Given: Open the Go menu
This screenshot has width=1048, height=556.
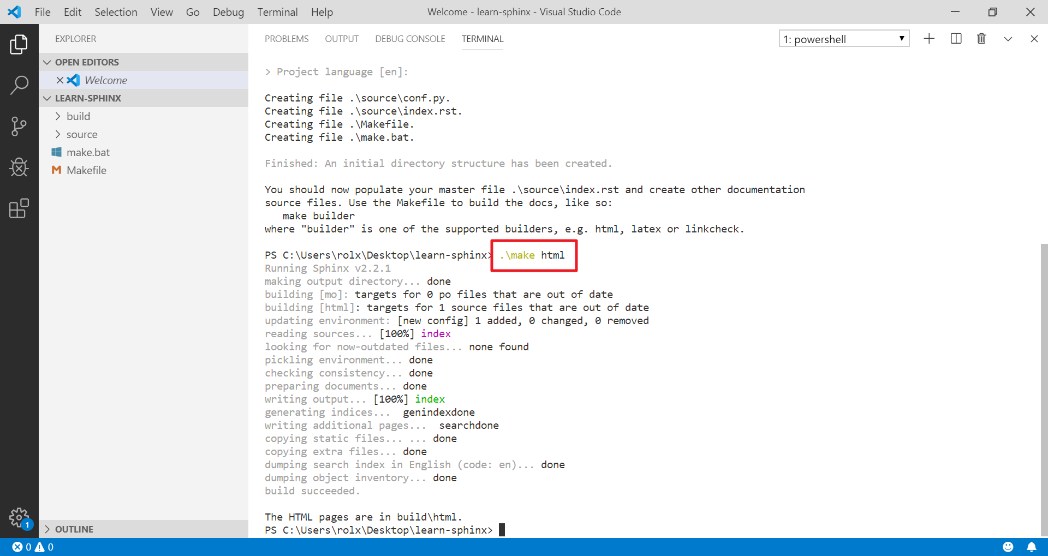Looking at the screenshot, I should tap(193, 12).
